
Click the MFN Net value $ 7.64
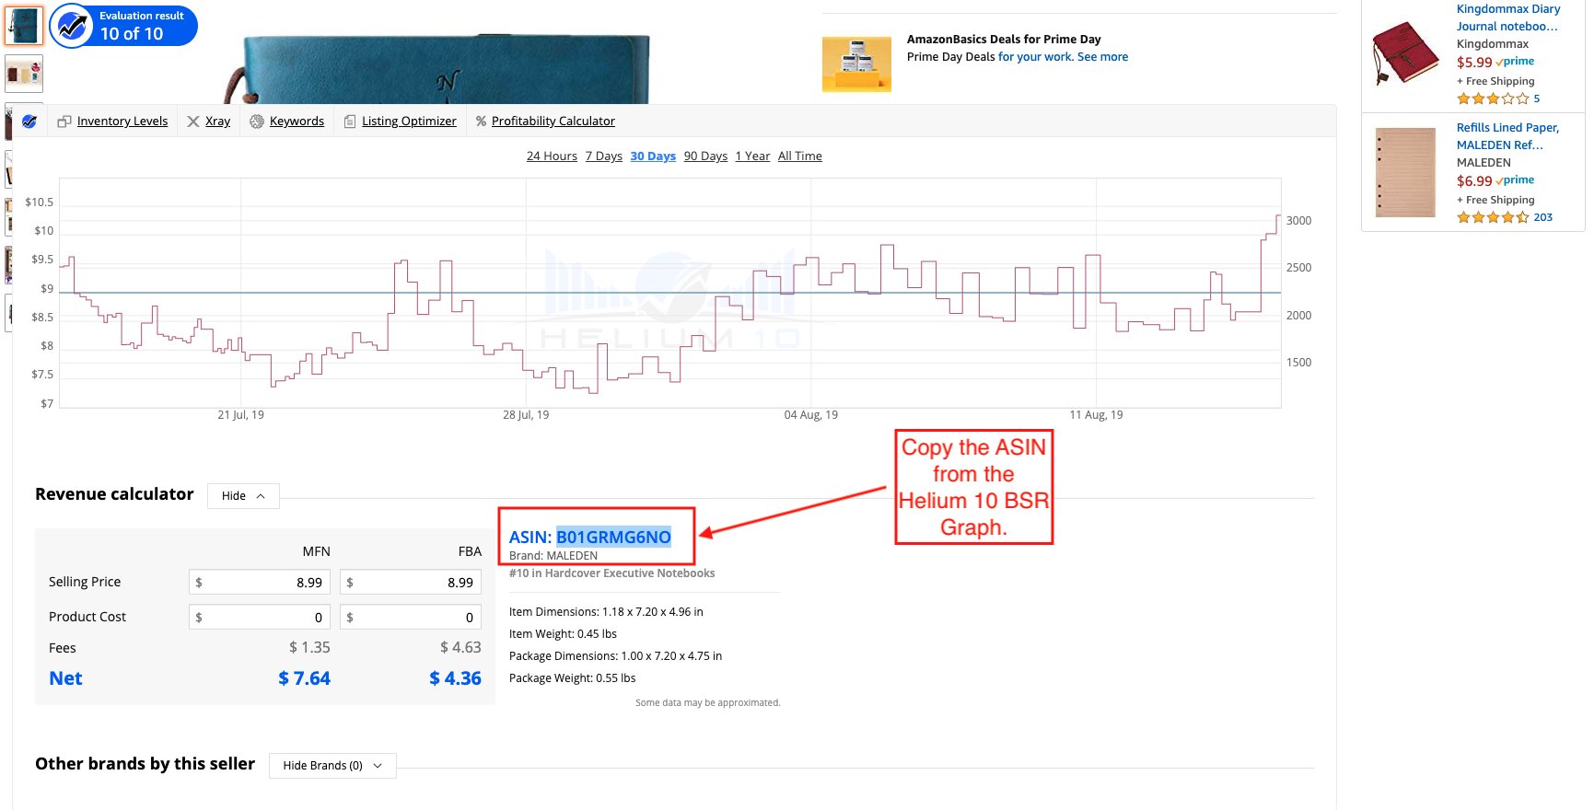[x=304, y=679]
